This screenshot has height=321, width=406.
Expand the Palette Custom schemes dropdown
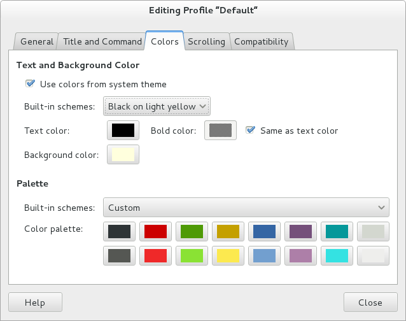[246, 208]
